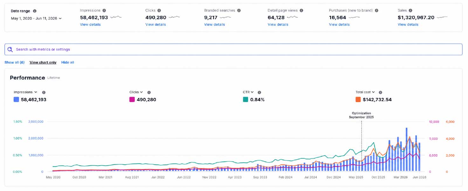Click the May 2020 axis label
The height and width of the screenshot is (191, 468).
pyautogui.click(x=53, y=177)
